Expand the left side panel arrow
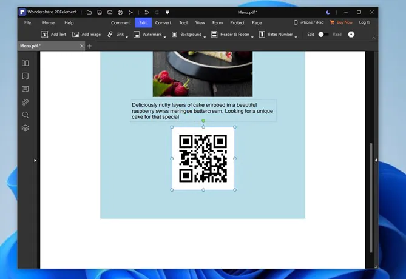The image size is (406, 279). pyautogui.click(x=35, y=161)
